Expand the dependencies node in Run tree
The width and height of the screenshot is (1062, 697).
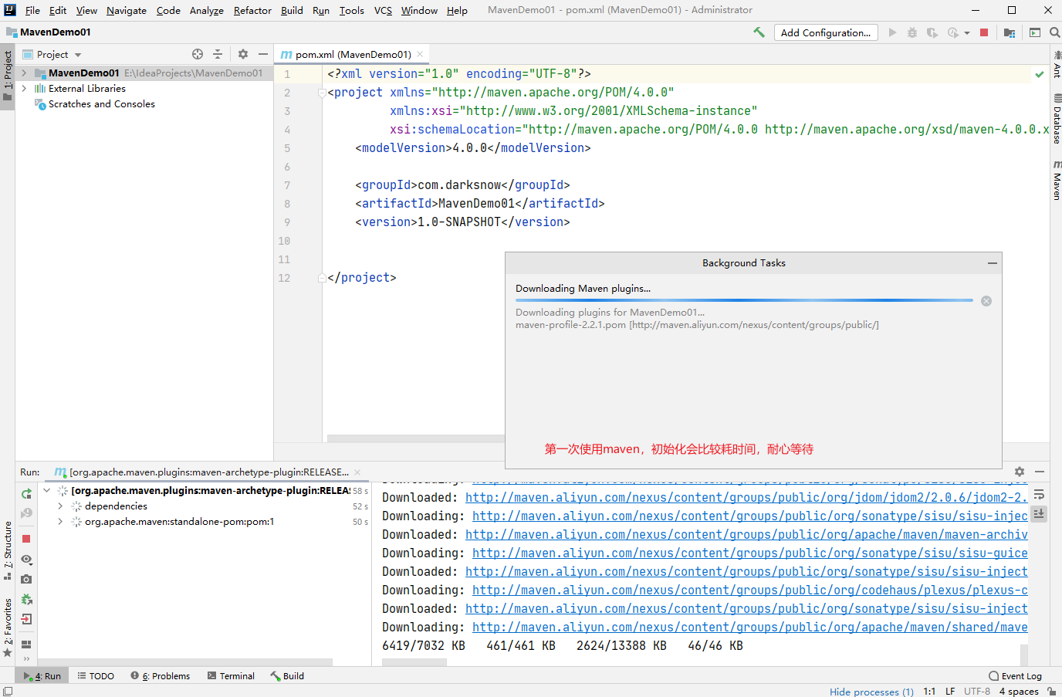60,506
